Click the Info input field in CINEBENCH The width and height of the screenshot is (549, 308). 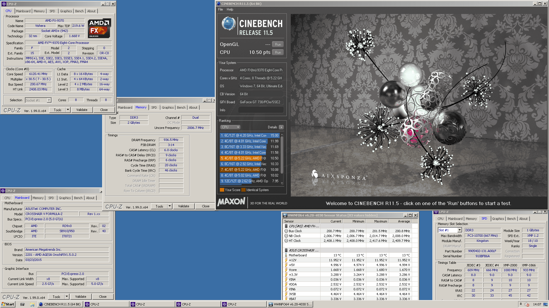[261, 110]
